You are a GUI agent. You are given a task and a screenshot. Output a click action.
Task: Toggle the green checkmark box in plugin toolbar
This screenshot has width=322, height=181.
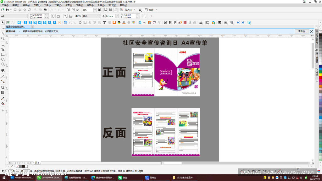pyautogui.click(x=8, y=23)
